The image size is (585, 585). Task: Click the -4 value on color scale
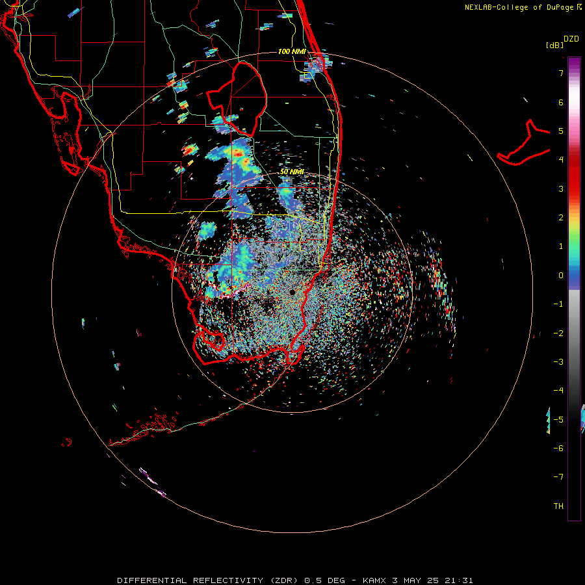[x=558, y=391]
